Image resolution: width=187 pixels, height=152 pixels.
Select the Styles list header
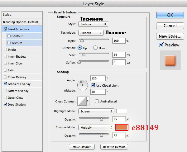pos(22,15)
